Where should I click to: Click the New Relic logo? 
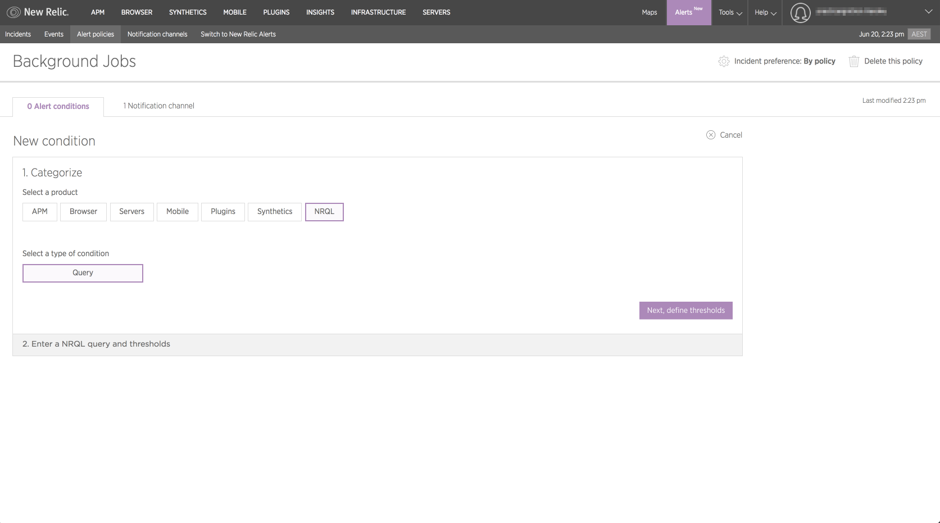(38, 12)
